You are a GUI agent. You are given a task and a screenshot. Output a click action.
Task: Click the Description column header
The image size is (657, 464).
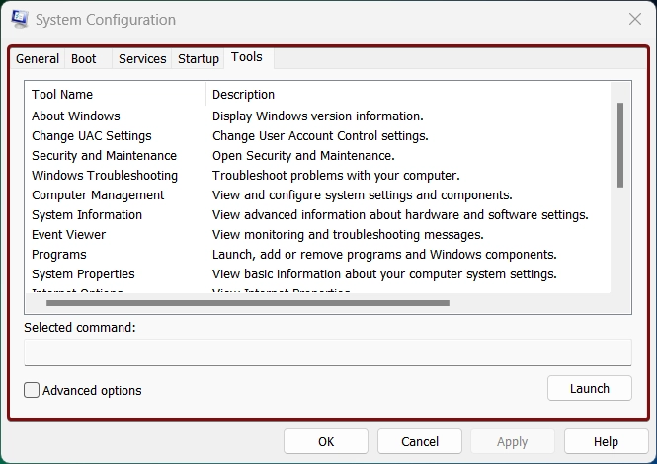click(408, 94)
